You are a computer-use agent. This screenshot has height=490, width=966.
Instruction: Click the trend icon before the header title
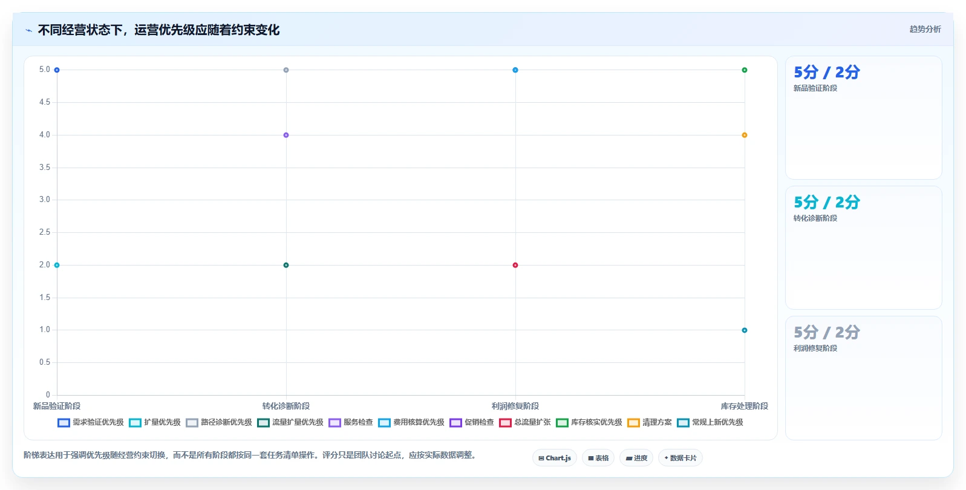pyautogui.click(x=28, y=30)
